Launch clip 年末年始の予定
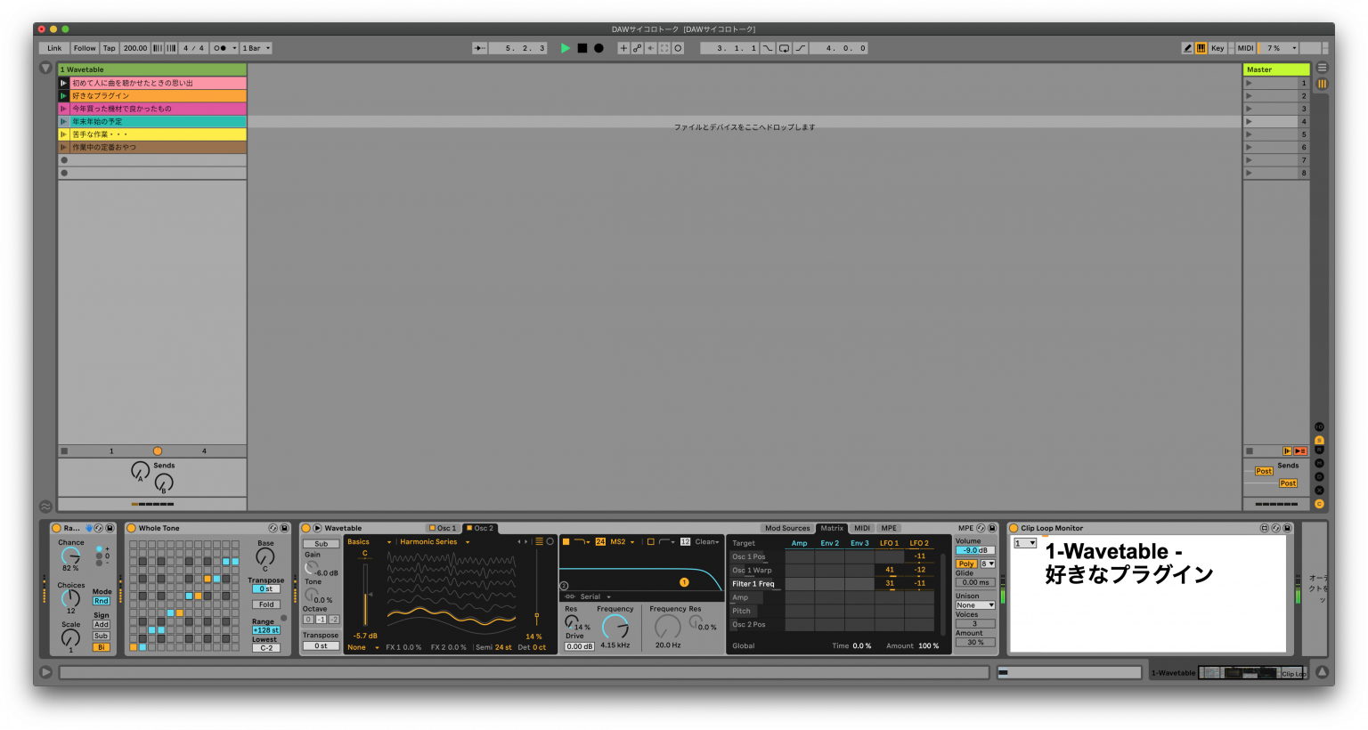Image resolution: width=1368 pixels, height=730 pixels. coord(63,121)
